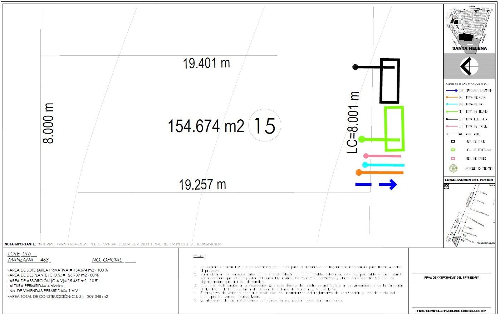Select the "LOTE 015" title
The height and width of the screenshot is (314, 500).
tap(20, 254)
